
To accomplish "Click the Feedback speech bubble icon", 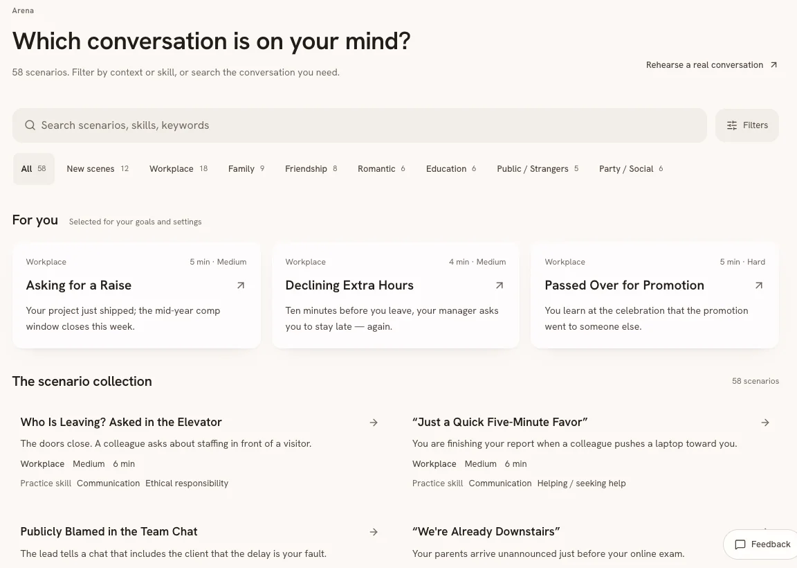I will (x=740, y=544).
